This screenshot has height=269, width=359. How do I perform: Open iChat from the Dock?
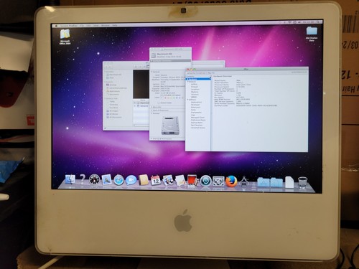point(131,180)
